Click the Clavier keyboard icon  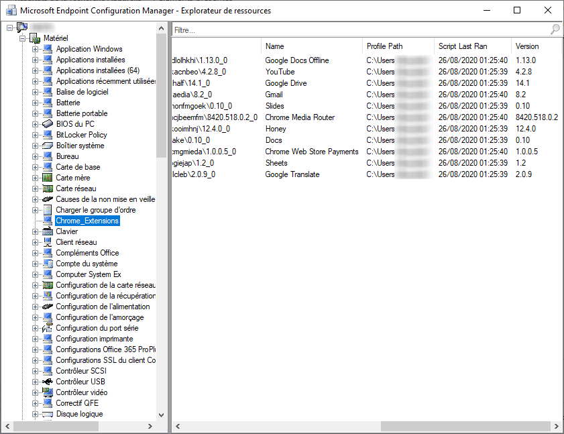(48, 231)
